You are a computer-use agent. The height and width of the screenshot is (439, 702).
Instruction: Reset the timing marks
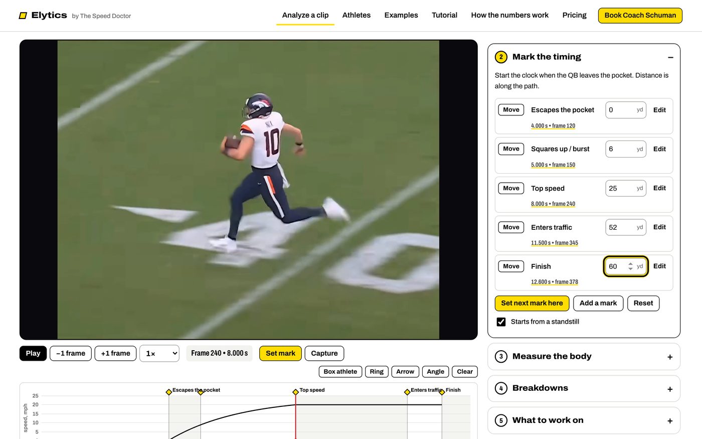pos(643,303)
